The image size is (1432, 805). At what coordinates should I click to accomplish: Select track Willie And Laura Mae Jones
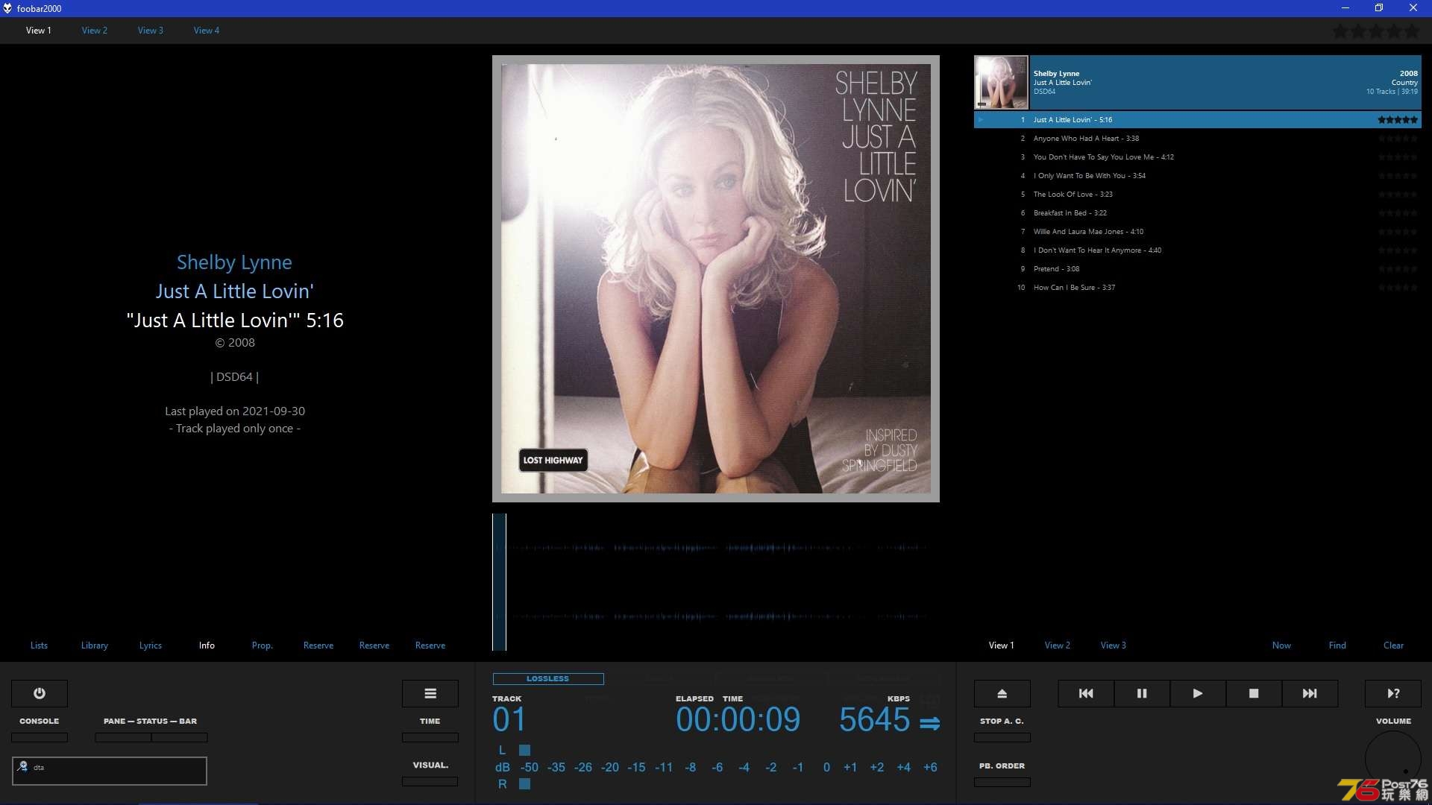click(x=1198, y=232)
